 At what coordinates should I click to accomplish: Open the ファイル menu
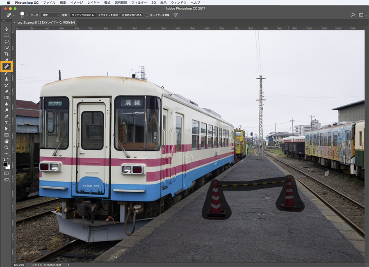(x=49, y=2)
